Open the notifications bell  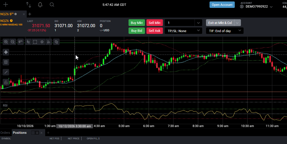[x=40, y=5]
